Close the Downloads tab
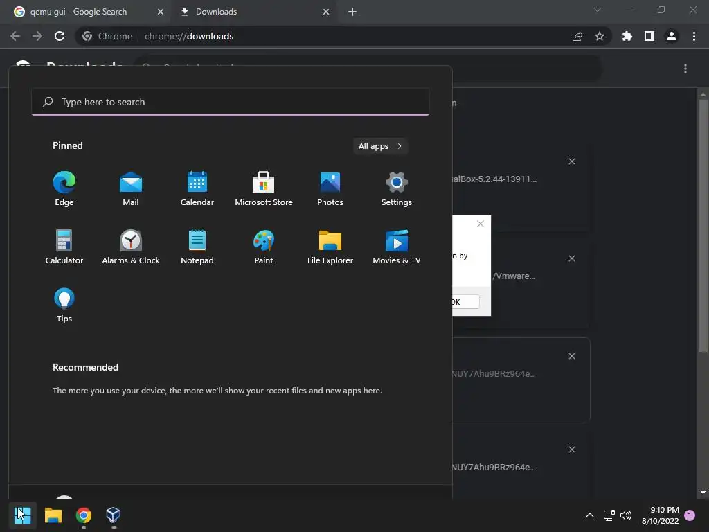This screenshot has width=709, height=532. click(326, 12)
